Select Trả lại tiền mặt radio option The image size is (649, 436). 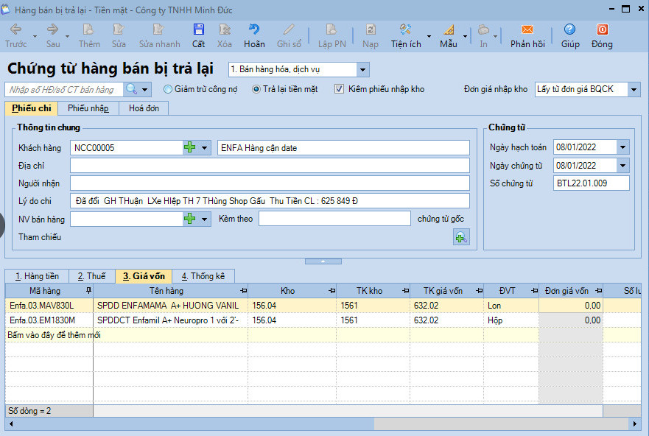256,89
